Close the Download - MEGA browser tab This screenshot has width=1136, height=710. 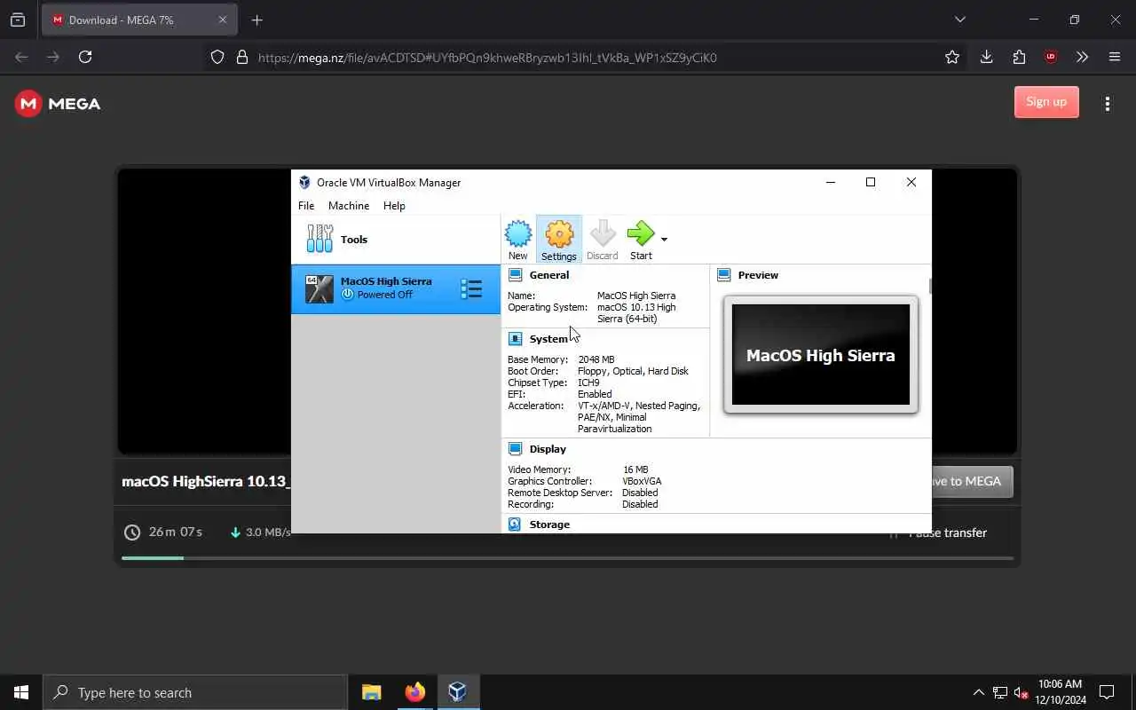pos(223,20)
